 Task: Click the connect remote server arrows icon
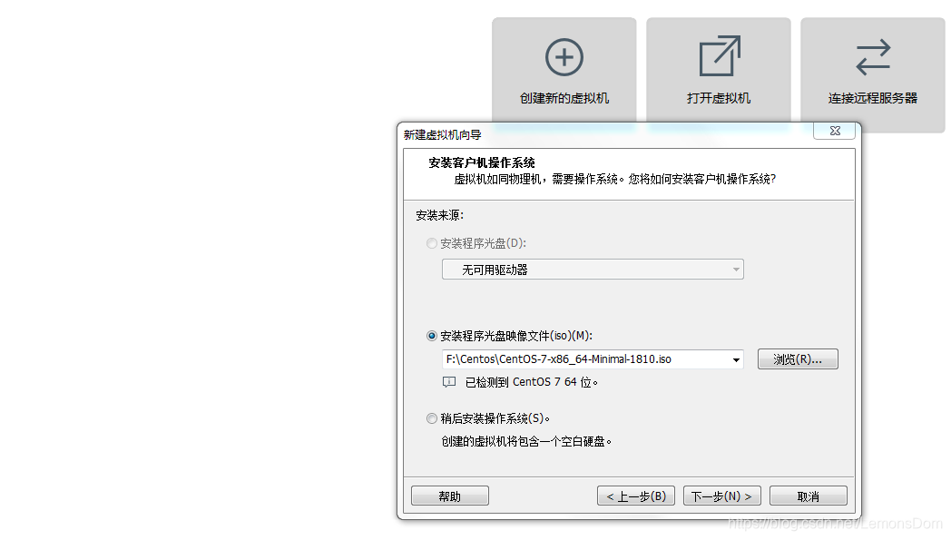tap(873, 57)
